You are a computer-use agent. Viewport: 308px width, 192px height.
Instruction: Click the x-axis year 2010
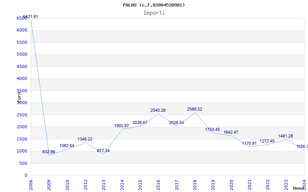67,185
